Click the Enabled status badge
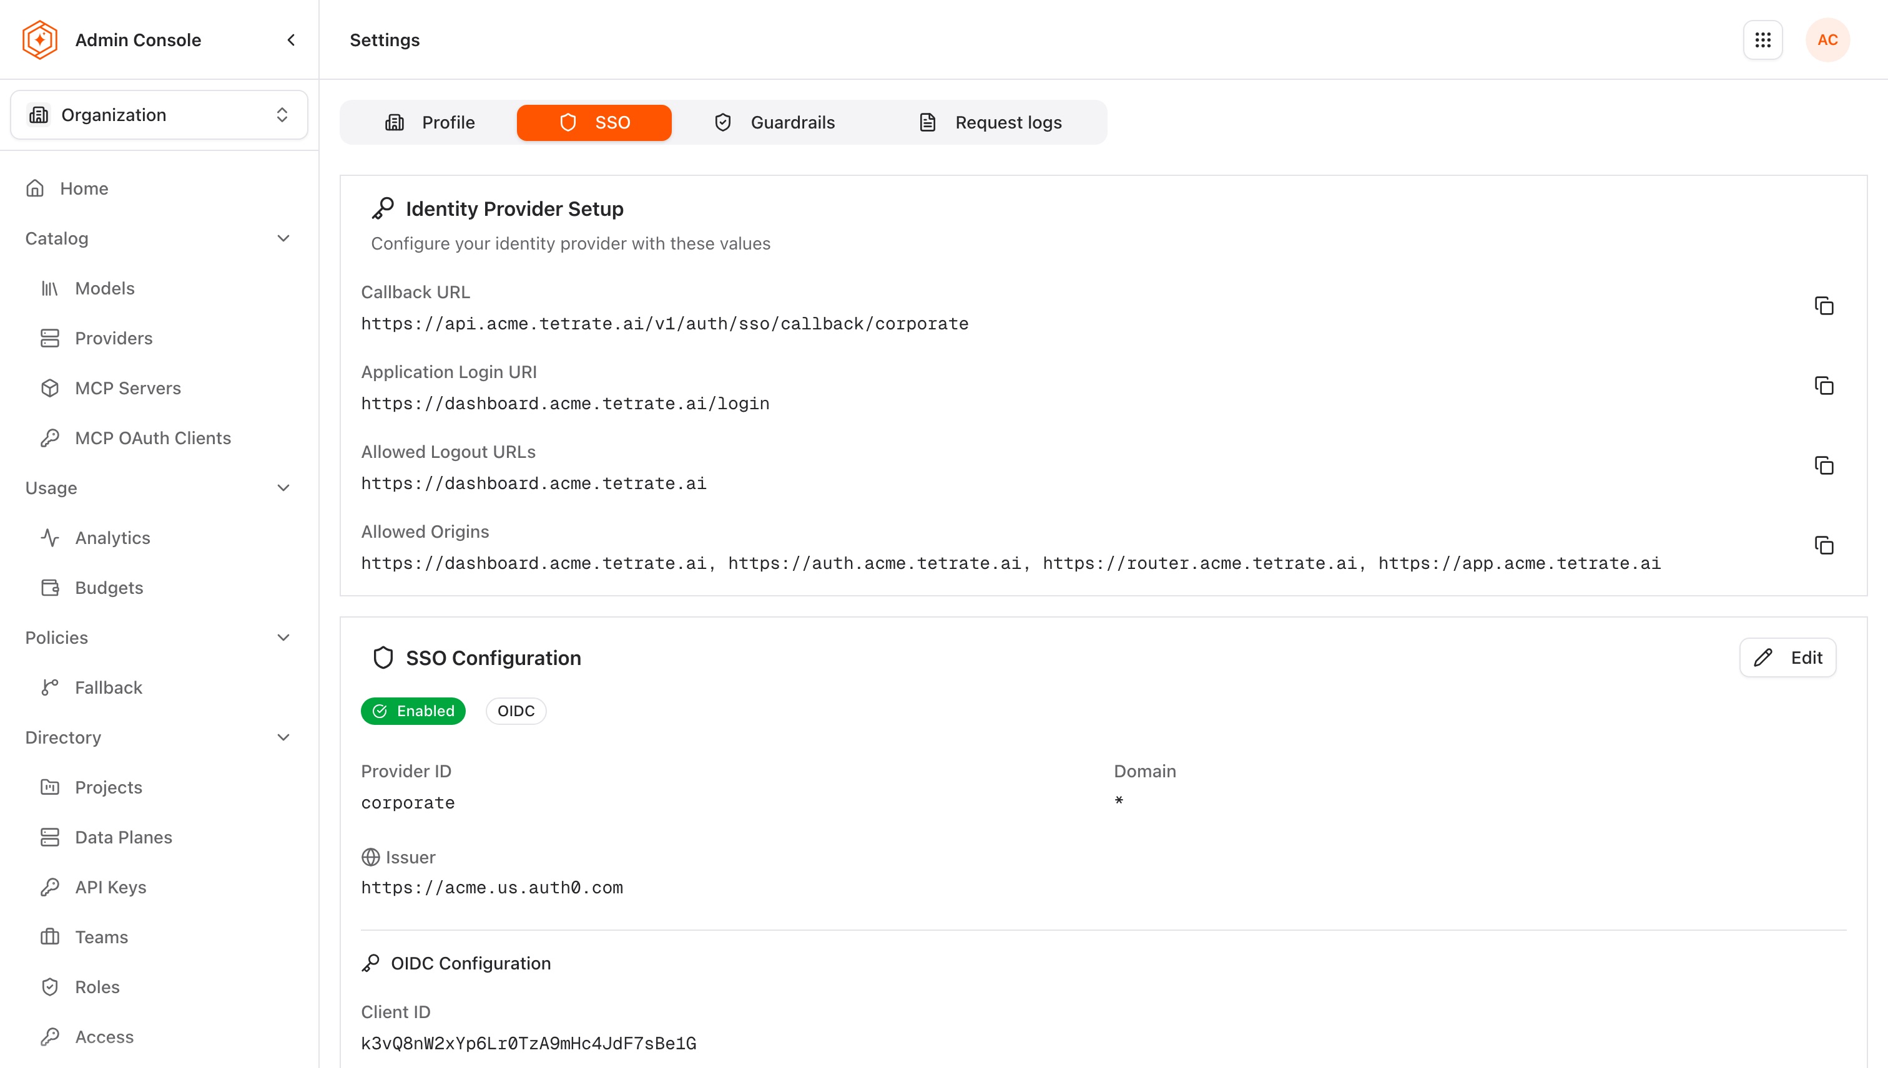 click(x=413, y=711)
